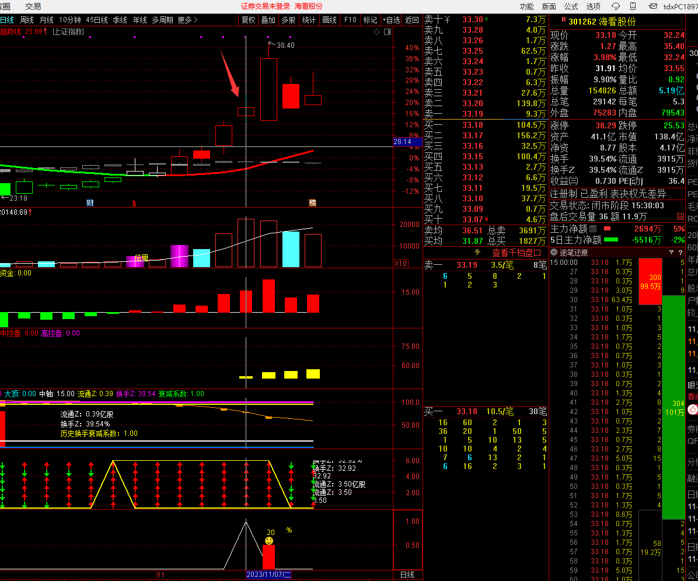Expand the 逐笔还原 panel dropdown arrow
Viewport: 698px width, 581px height.
554,253
